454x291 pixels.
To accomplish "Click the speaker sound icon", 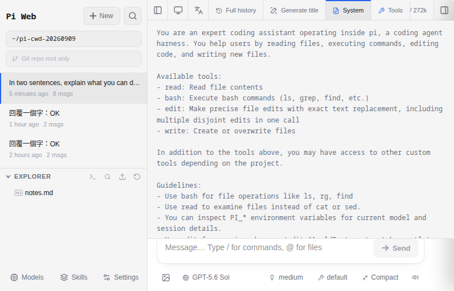I will (415, 277).
